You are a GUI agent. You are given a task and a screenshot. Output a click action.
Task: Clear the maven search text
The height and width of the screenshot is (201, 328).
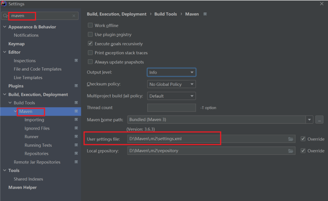point(74,16)
